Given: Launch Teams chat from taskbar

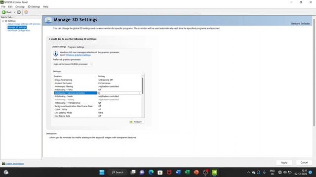Looking at the screenshot, I should (142, 172).
